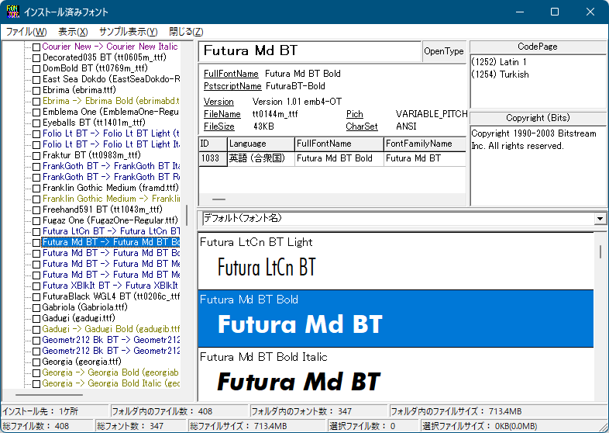Open the サンプル表示(Y) menu
The height and width of the screenshot is (433, 609).
128,32
